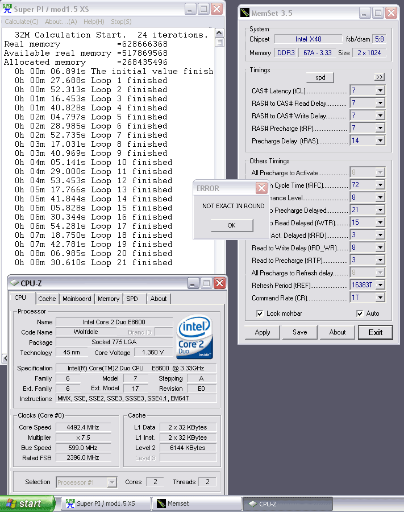Click the Super PI scrollbar thumb
Viewport: 404px width, 512px height.
(x=219, y=43)
